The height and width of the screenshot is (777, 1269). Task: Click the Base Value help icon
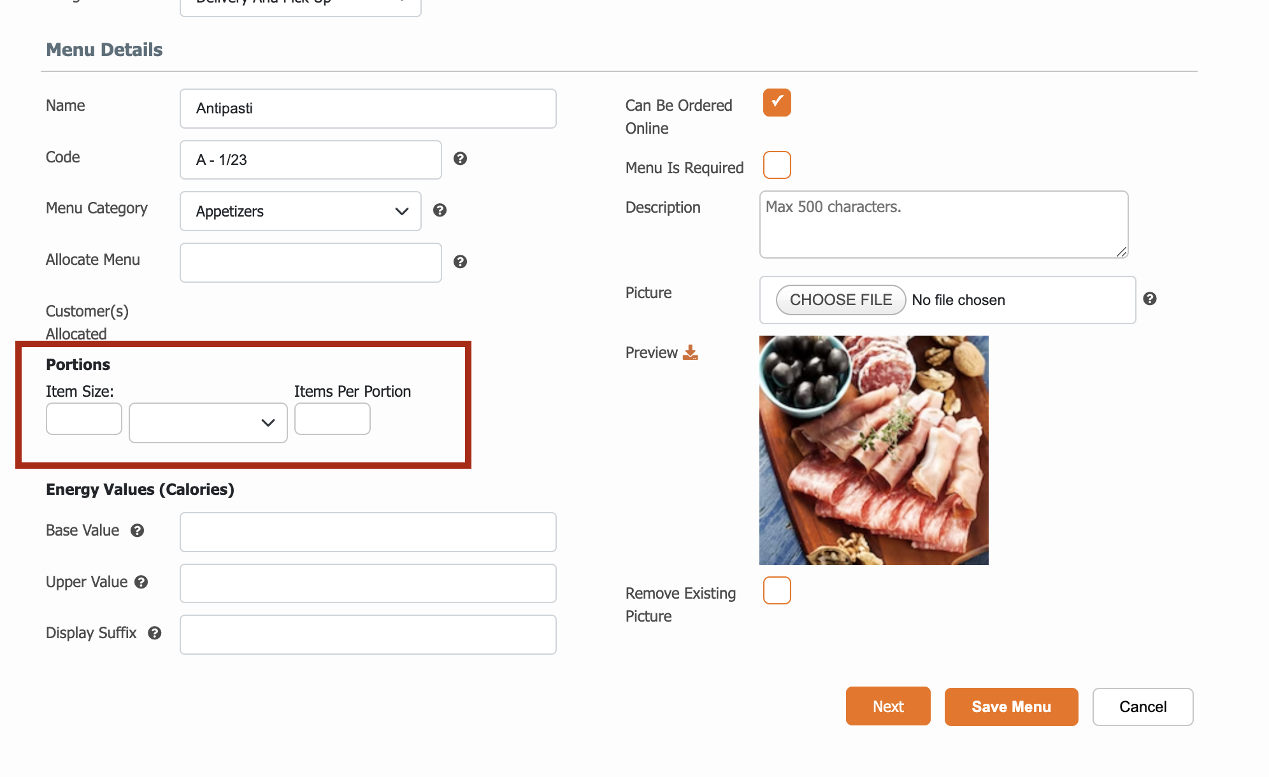[x=137, y=531]
